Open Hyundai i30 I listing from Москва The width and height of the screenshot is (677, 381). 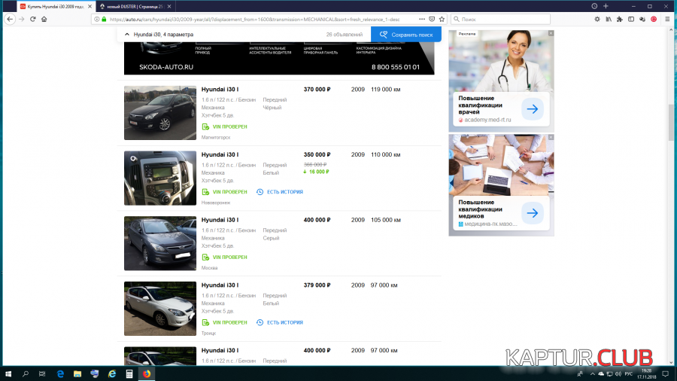tap(220, 220)
